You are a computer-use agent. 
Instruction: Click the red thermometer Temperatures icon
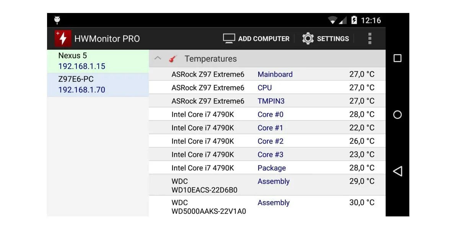pos(173,59)
